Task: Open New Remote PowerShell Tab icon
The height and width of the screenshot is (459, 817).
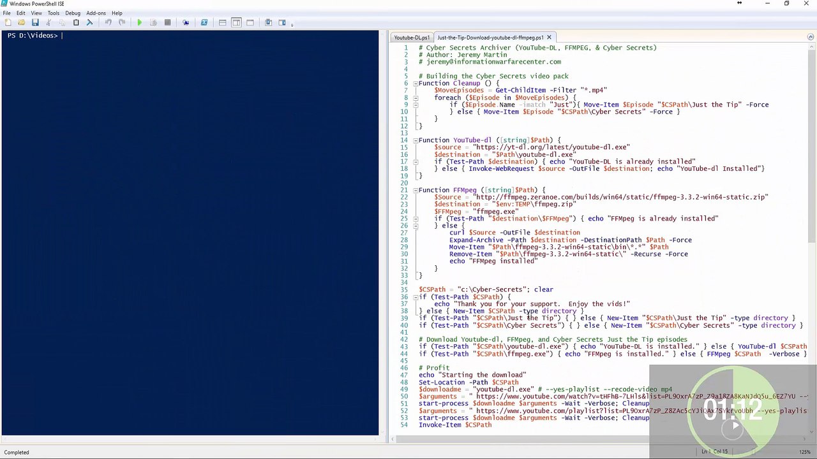Action: 186,22
